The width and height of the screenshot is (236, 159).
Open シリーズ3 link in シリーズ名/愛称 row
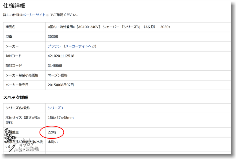(55, 108)
